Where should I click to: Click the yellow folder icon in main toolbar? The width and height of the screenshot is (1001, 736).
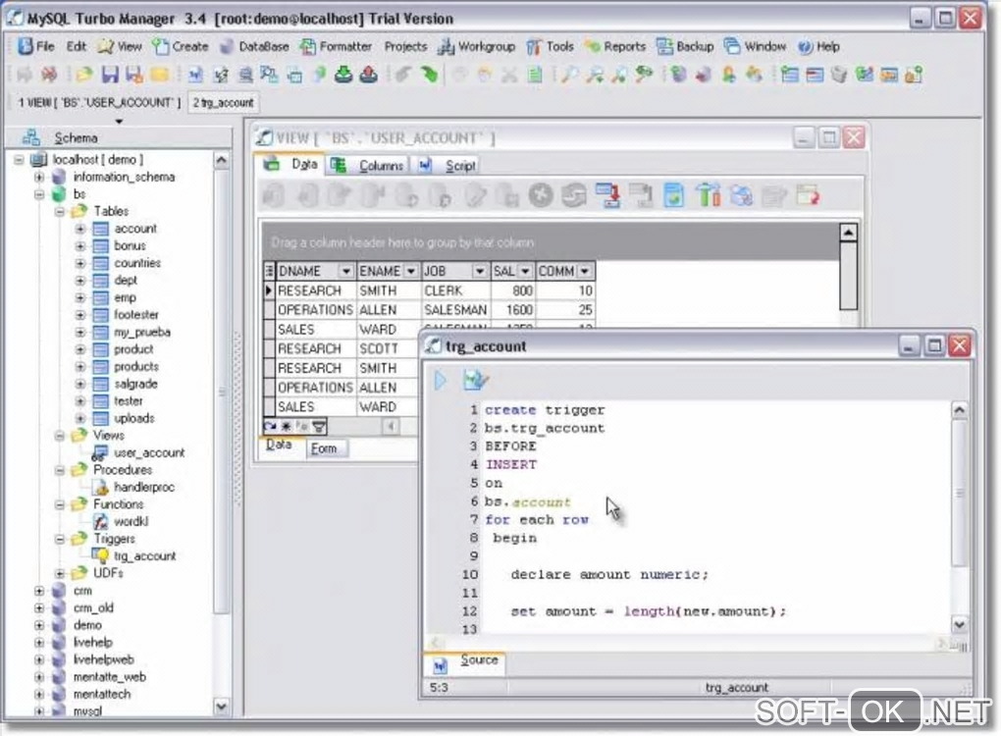pos(160,75)
